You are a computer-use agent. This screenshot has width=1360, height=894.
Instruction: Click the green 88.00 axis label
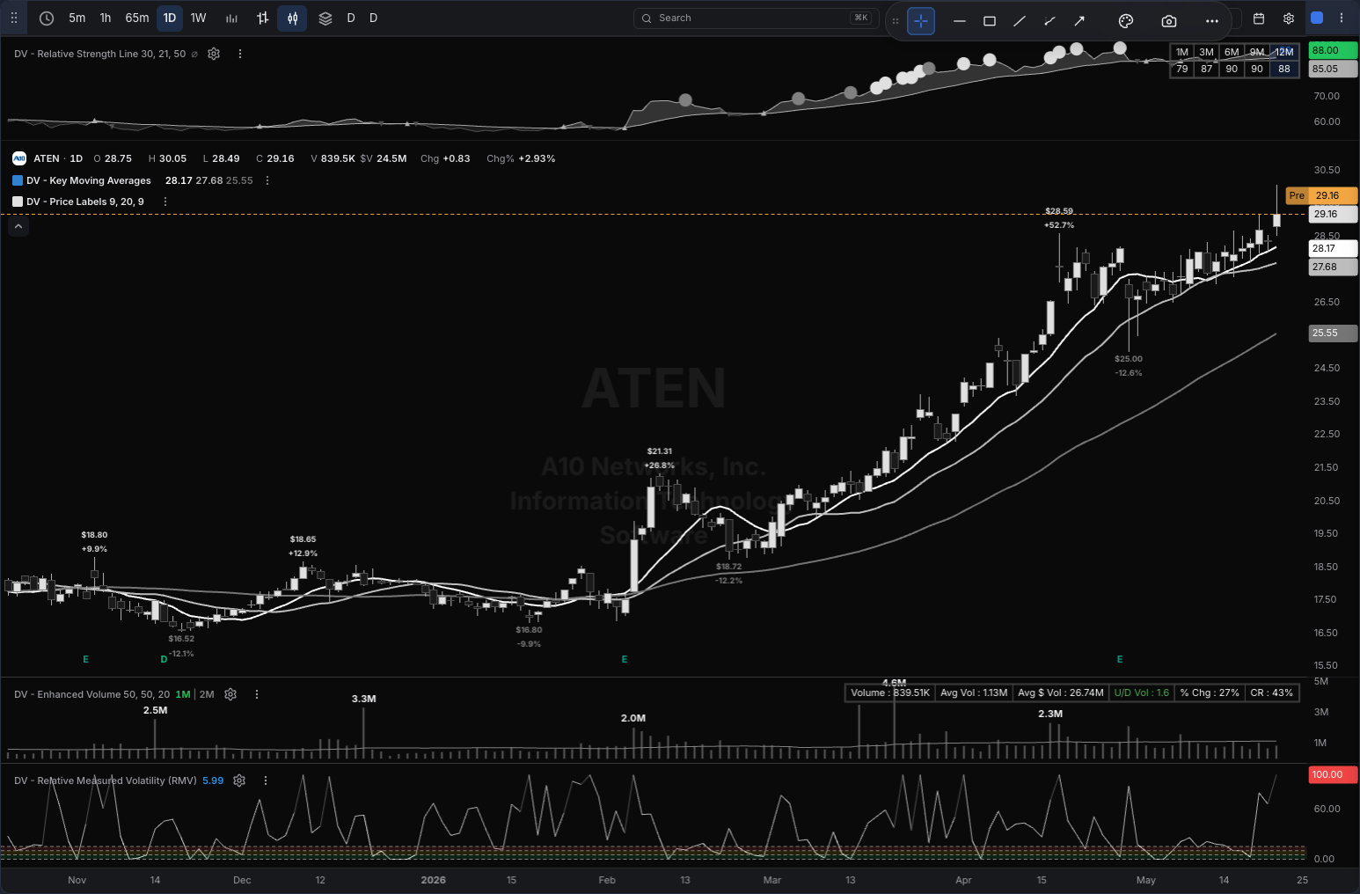(1333, 50)
